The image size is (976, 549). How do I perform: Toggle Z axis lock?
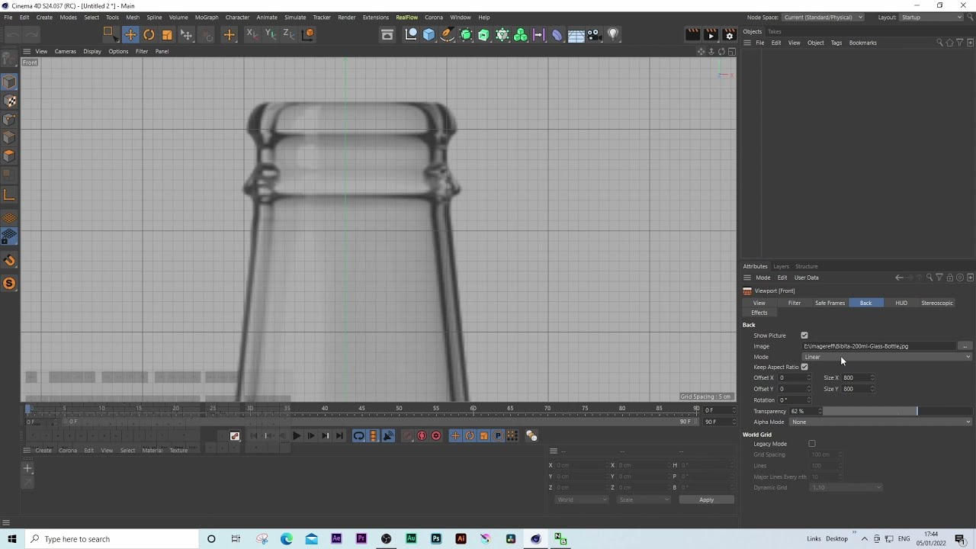pyautogui.click(x=289, y=34)
